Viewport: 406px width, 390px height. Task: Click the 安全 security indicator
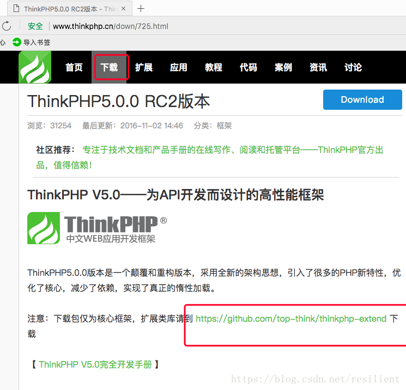35,26
